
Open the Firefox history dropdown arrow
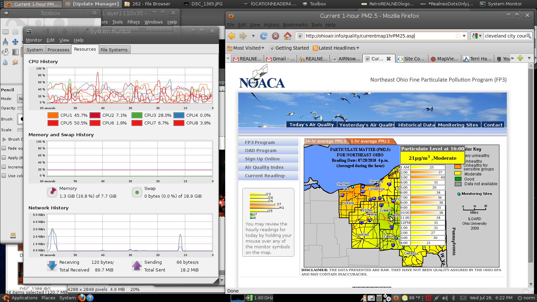pos(253,36)
